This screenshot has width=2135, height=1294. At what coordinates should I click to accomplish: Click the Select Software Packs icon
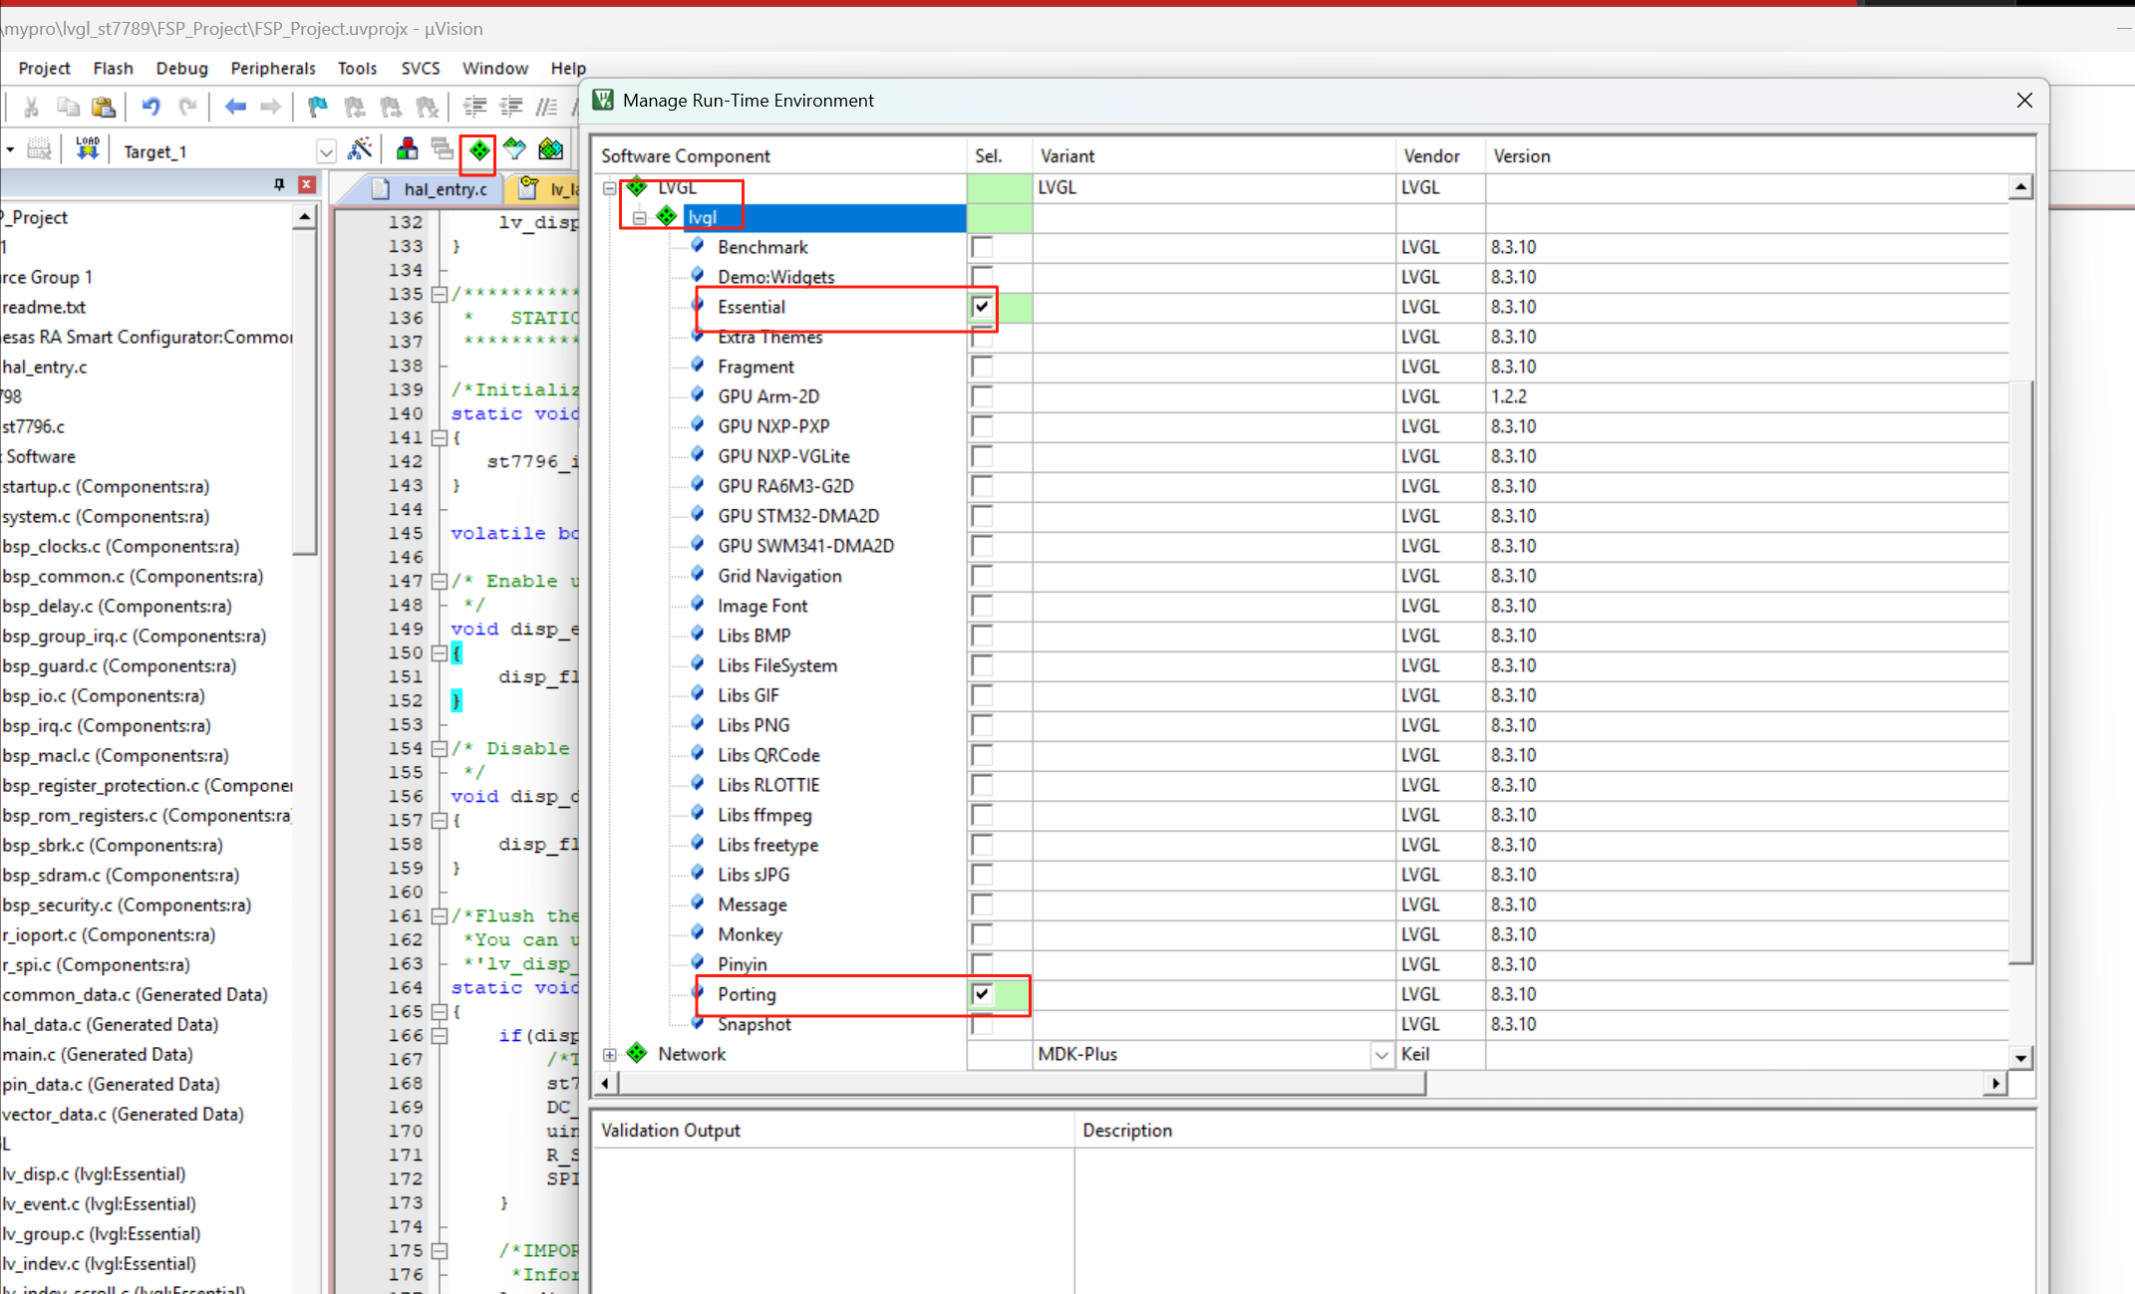click(514, 150)
